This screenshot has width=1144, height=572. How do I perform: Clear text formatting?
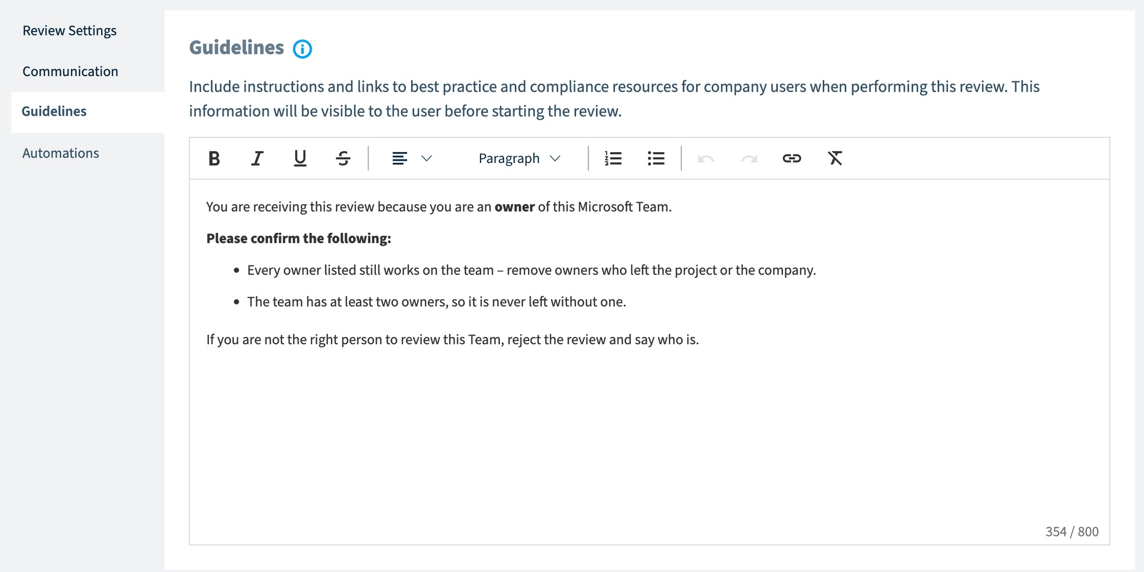(x=835, y=158)
